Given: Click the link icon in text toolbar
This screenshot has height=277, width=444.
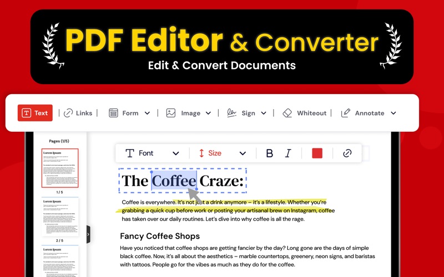Looking at the screenshot, I should pyautogui.click(x=347, y=153).
